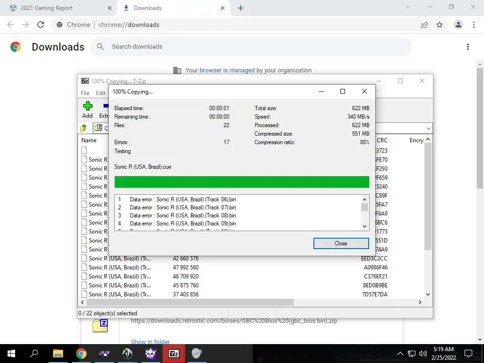Click CRC value 7D57E7DA
The image size is (484, 363).
pyautogui.click(x=375, y=294)
